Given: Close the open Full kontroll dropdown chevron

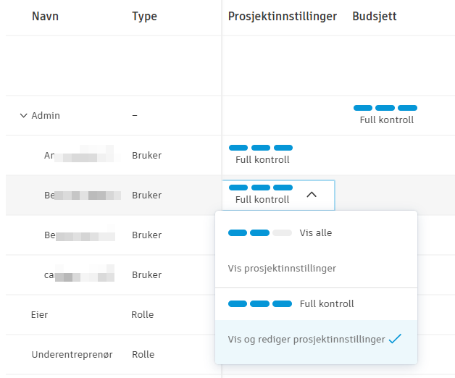Looking at the screenshot, I should [x=312, y=194].
